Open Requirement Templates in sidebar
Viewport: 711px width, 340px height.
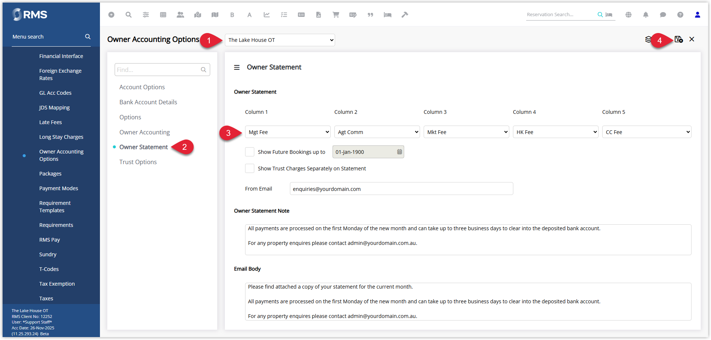[x=55, y=207]
